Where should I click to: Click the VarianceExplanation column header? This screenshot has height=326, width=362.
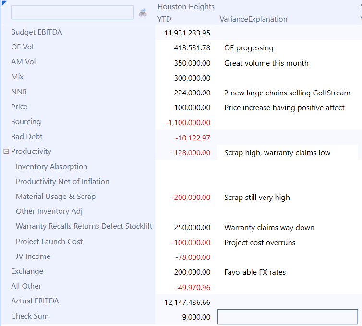[x=253, y=19]
